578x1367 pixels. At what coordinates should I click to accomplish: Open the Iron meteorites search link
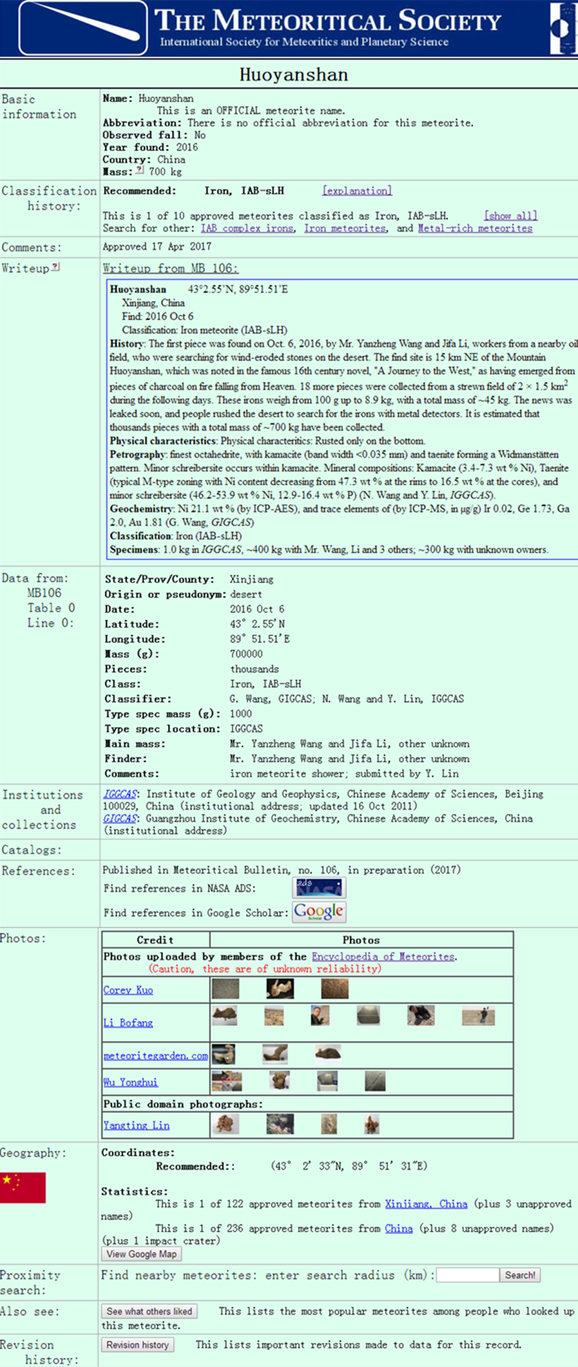click(x=345, y=228)
